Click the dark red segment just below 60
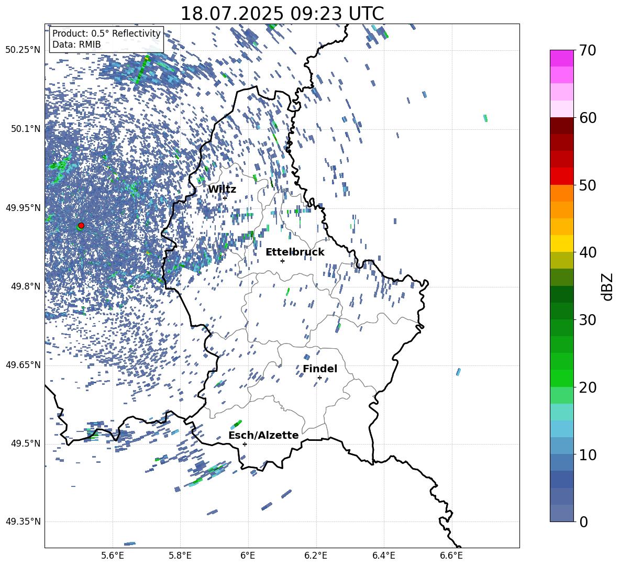 (x=561, y=125)
